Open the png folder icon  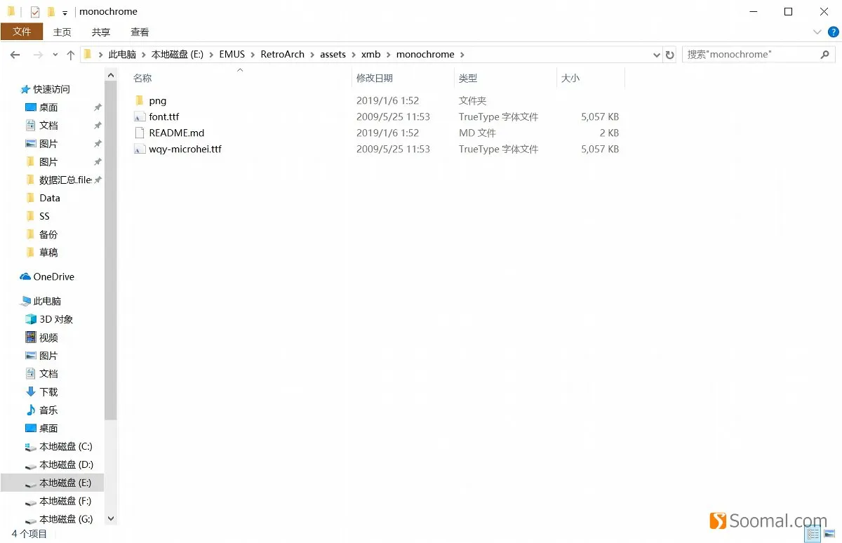(x=139, y=100)
